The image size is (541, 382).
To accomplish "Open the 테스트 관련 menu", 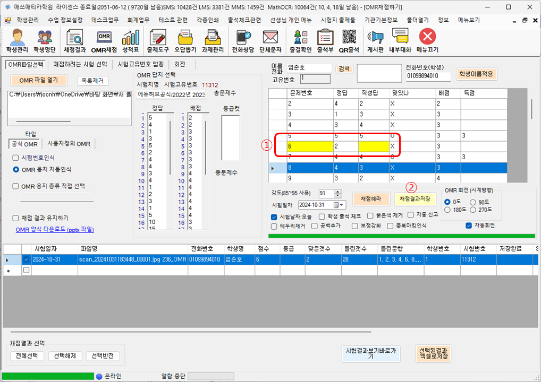I will pyautogui.click(x=172, y=20).
